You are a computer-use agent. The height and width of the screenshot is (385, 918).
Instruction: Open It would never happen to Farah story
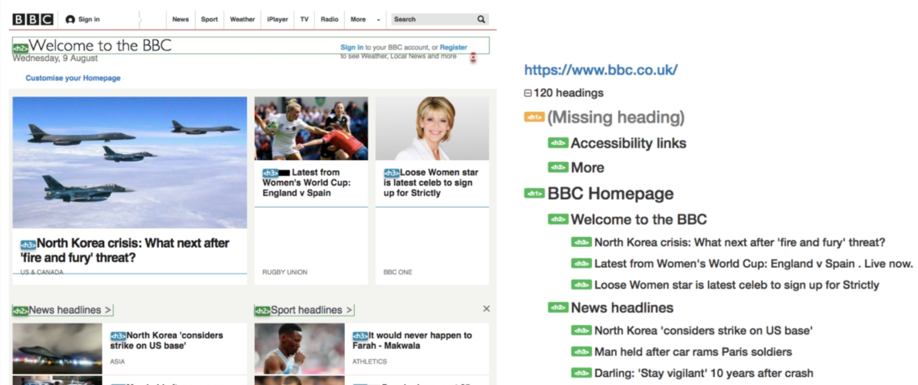pyautogui.click(x=412, y=340)
